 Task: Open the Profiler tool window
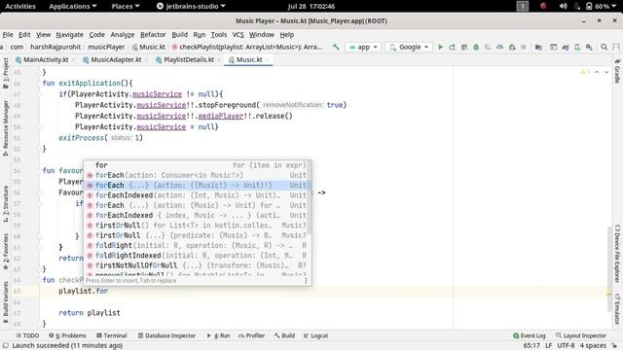tap(251, 335)
